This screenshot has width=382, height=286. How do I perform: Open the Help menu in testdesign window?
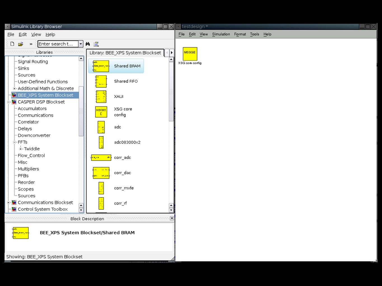point(267,34)
